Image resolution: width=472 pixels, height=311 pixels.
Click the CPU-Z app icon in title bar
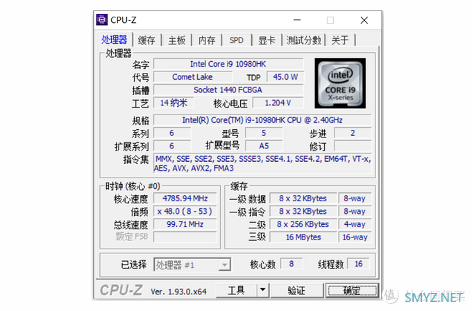pyautogui.click(x=102, y=20)
